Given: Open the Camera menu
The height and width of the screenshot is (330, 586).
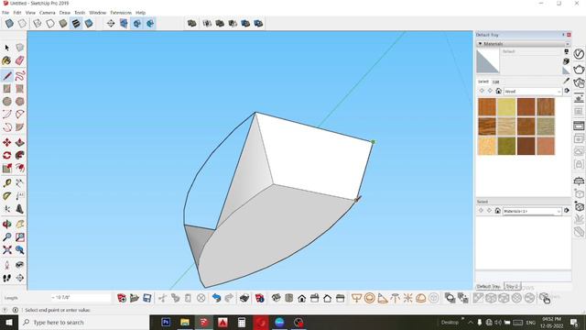Looking at the screenshot, I should pos(48,13).
